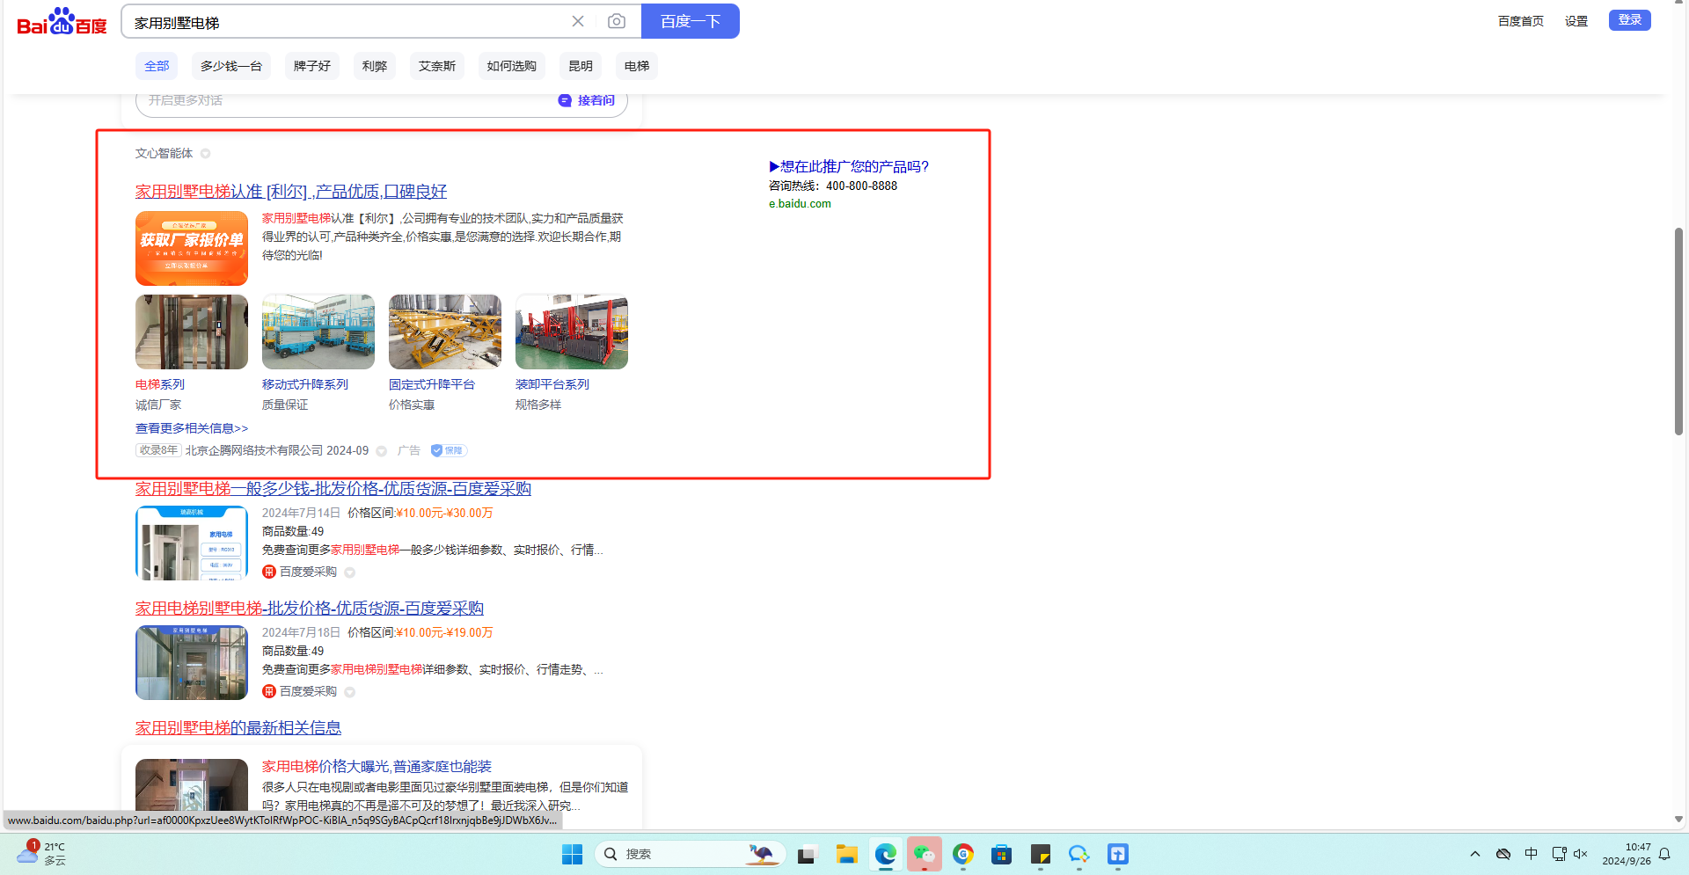Image resolution: width=1689 pixels, height=875 pixels.
Task: Select the 牌子好 filter tab
Action: pos(312,66)
